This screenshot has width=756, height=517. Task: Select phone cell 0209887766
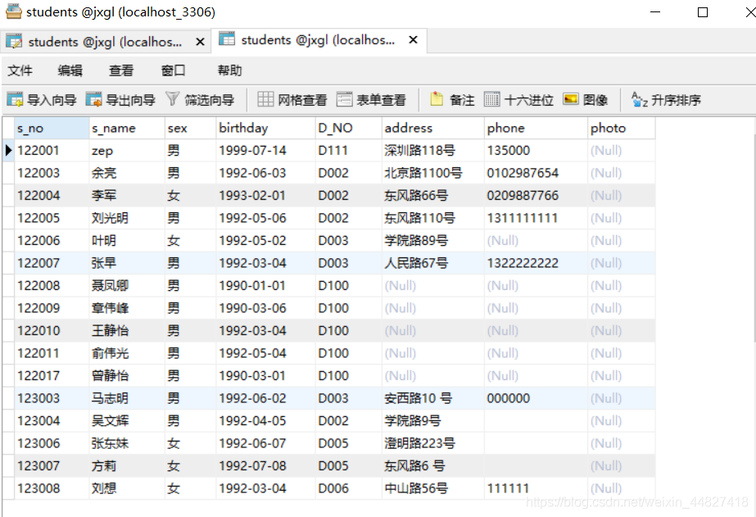[x=536, y=196]
